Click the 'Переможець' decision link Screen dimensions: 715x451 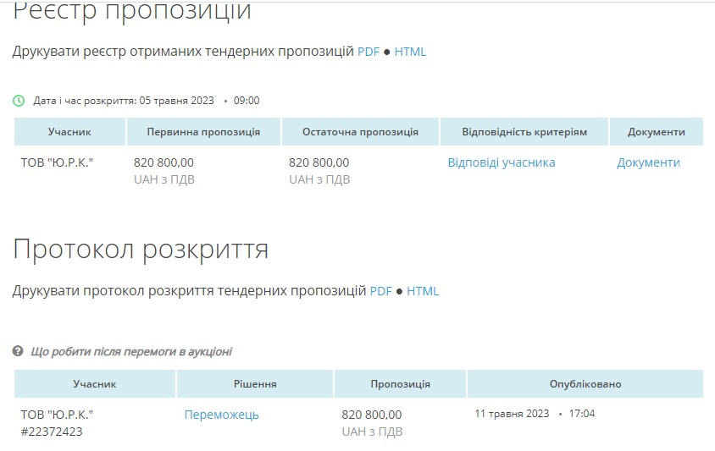[221, 415]
